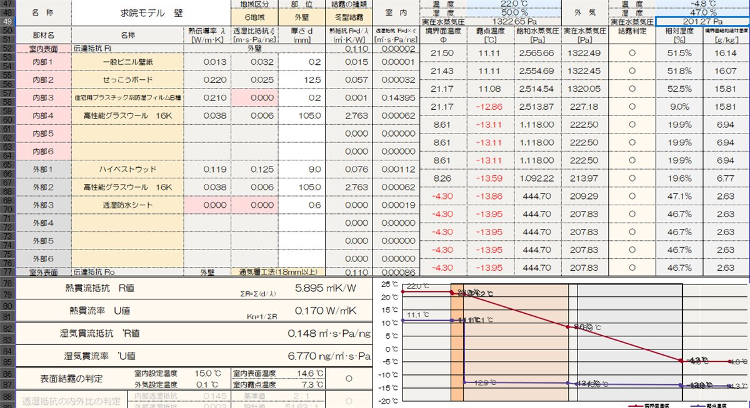Select the 冬型結露 condensation type cell
750x408 pixels.
[x=349, y=17]
